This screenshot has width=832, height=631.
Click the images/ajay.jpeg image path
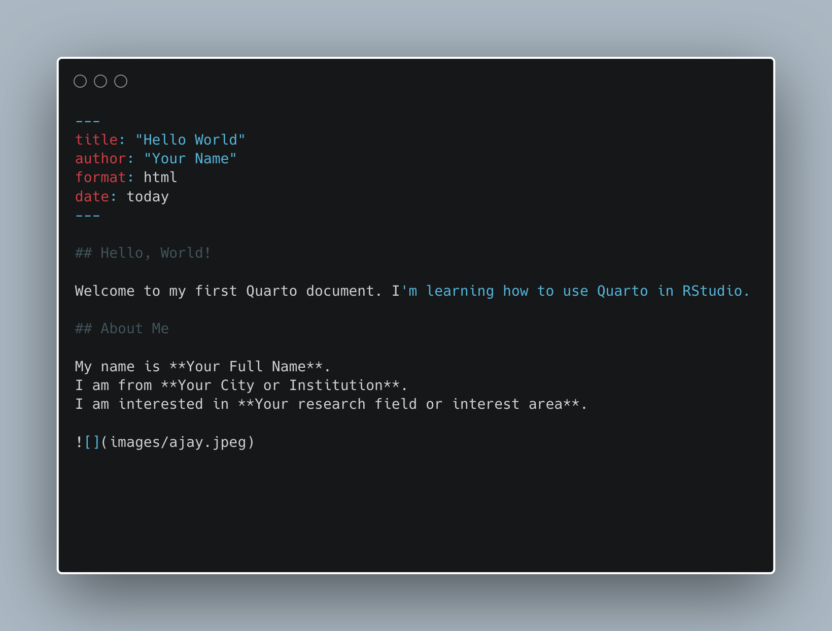click(178, 442)
